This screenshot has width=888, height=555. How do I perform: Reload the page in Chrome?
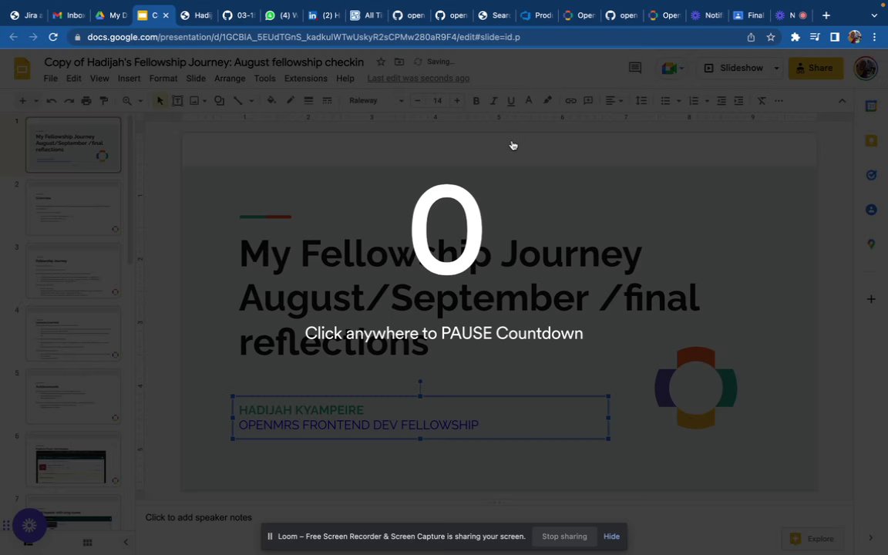click(x=52, y=37)
